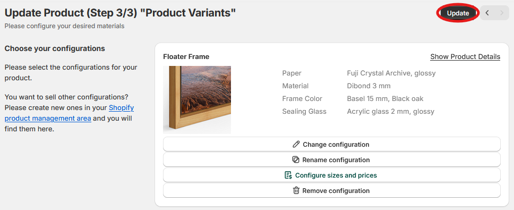This screenshot has width=514, height=210.
Task: Click the pencil icon for Change configuration
Action: click(296, 145)
